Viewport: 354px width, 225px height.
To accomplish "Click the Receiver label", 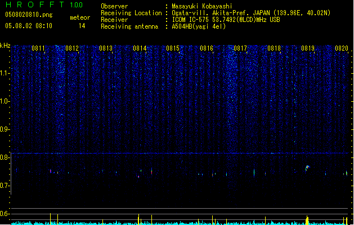I will (x=114, y=20).
